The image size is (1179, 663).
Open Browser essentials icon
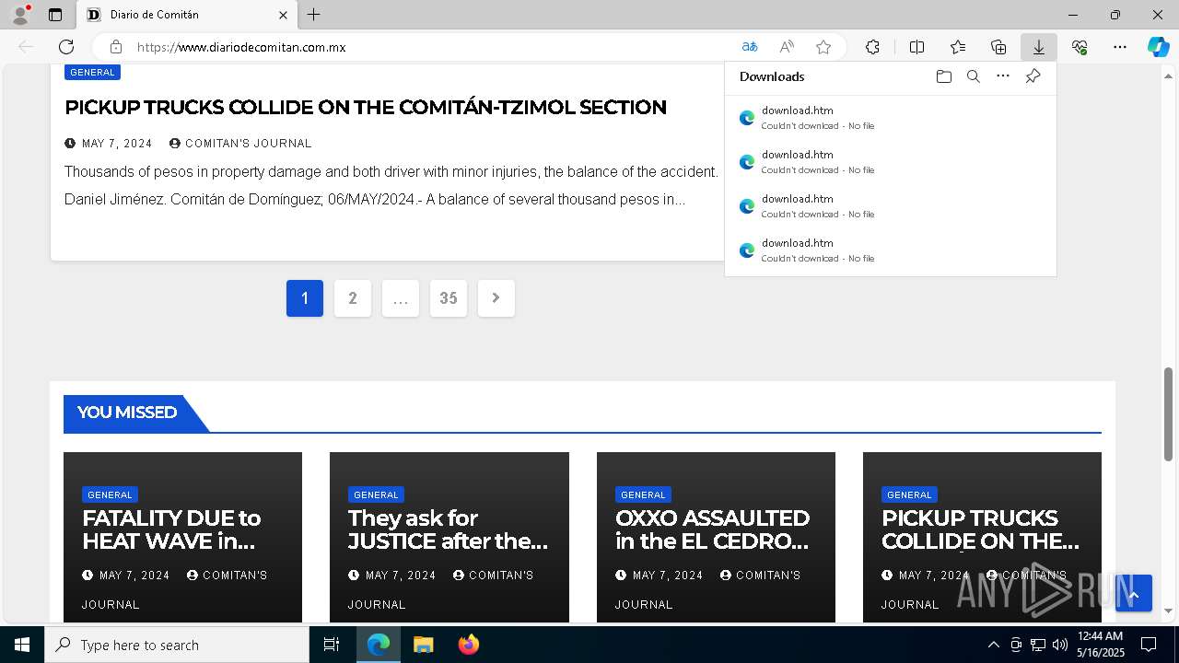tap(1080, 47)
